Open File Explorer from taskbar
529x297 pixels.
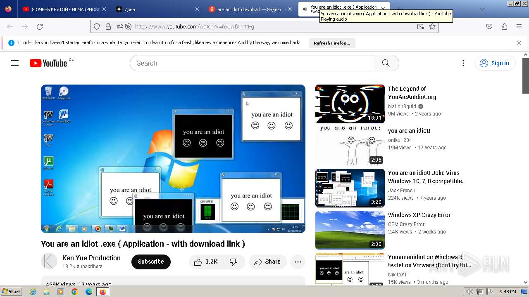pos(47,292)
